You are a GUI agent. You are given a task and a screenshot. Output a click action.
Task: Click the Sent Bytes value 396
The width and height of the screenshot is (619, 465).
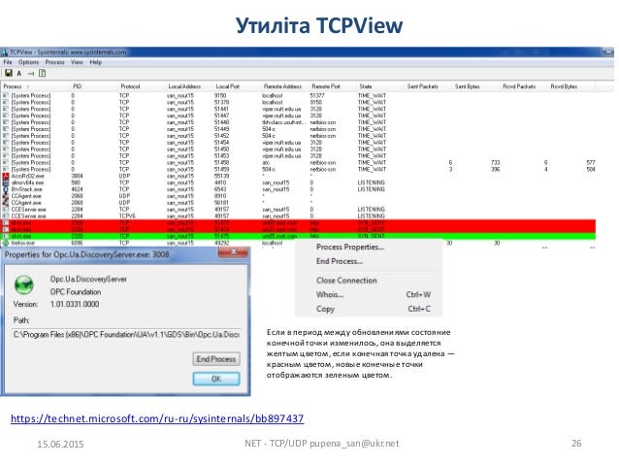tap(496, 169)
